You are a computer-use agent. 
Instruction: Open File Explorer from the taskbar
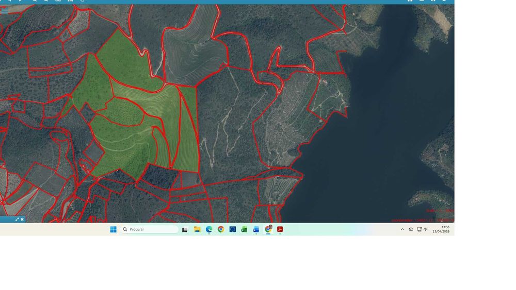pyautogui.click(x=197, y=229)
